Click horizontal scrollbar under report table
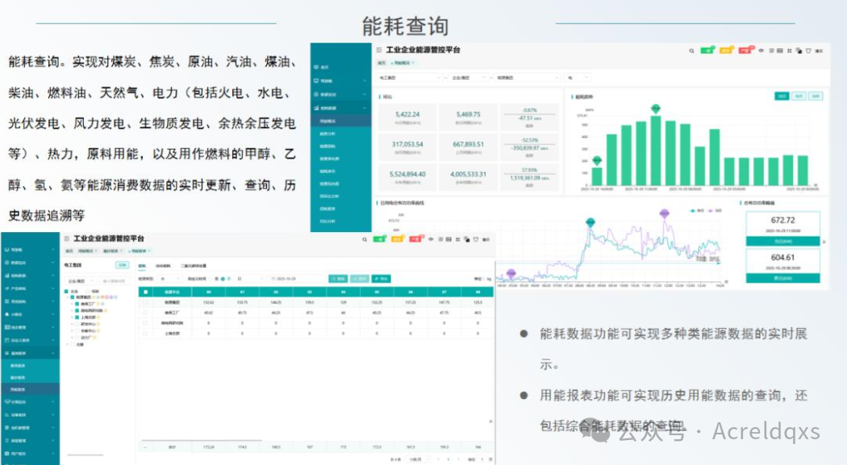 click(202, 440)
